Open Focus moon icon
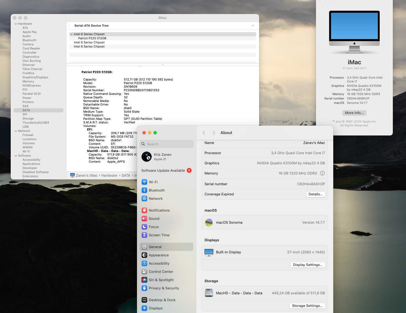 tap(144, 227)
